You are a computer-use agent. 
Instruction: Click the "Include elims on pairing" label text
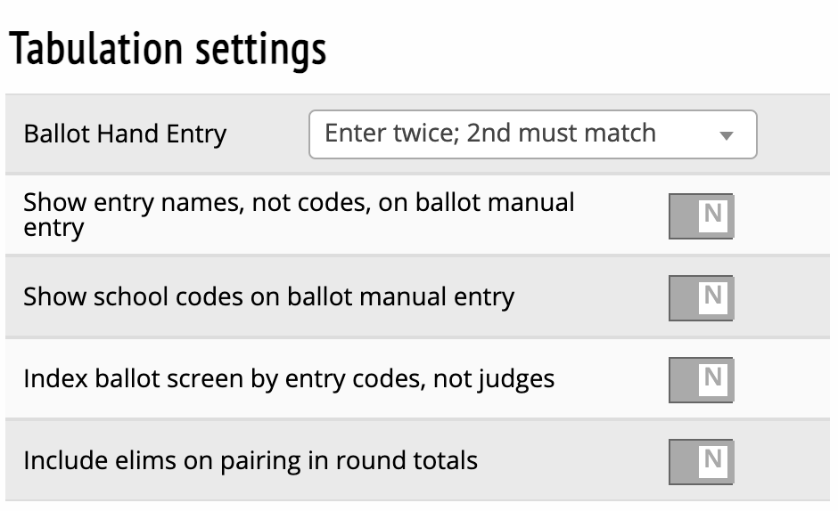(x=251, y=461)
